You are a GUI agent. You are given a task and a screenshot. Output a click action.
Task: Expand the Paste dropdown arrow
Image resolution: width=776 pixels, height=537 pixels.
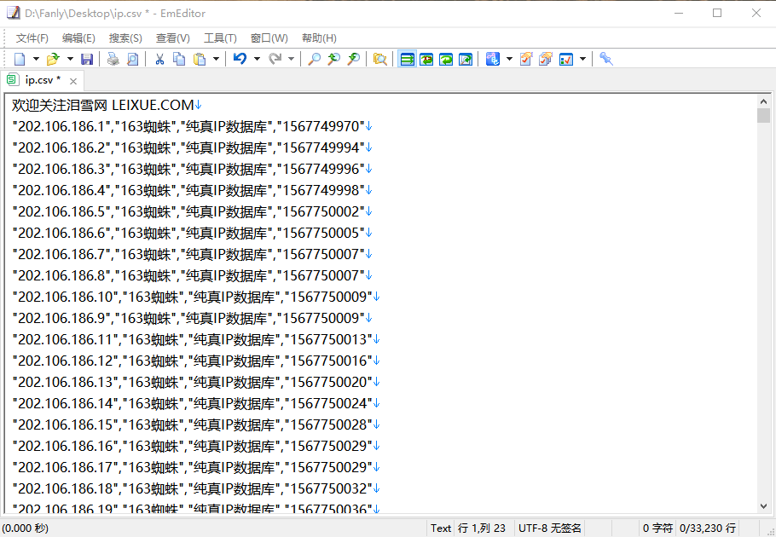(217, 59)
